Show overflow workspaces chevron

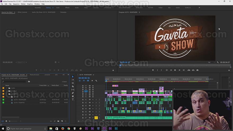click(199, 8)
